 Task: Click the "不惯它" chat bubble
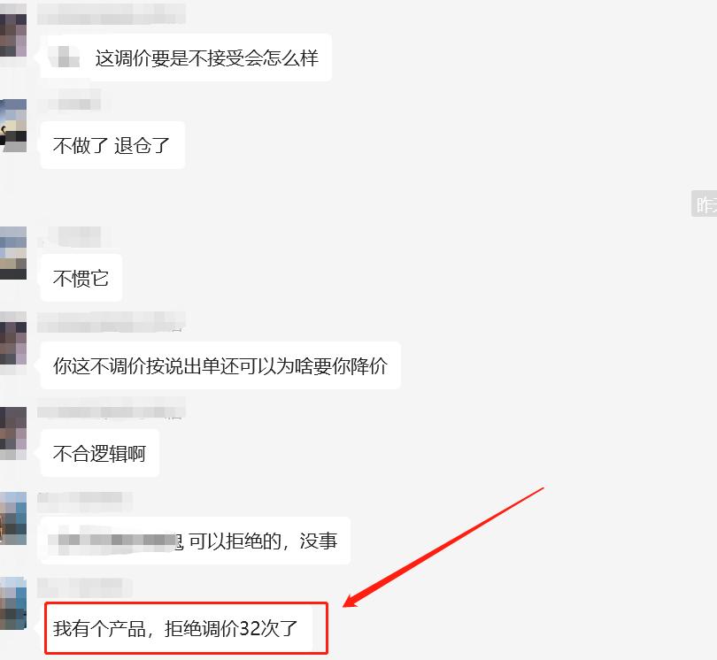click(81, 278)
